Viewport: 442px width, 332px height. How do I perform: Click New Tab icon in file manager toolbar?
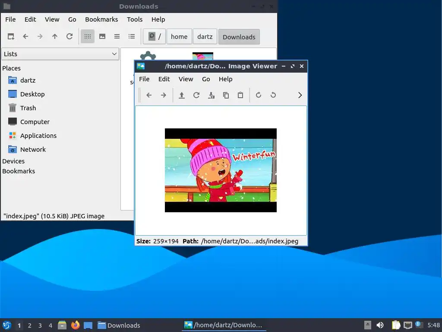(11, 36)
